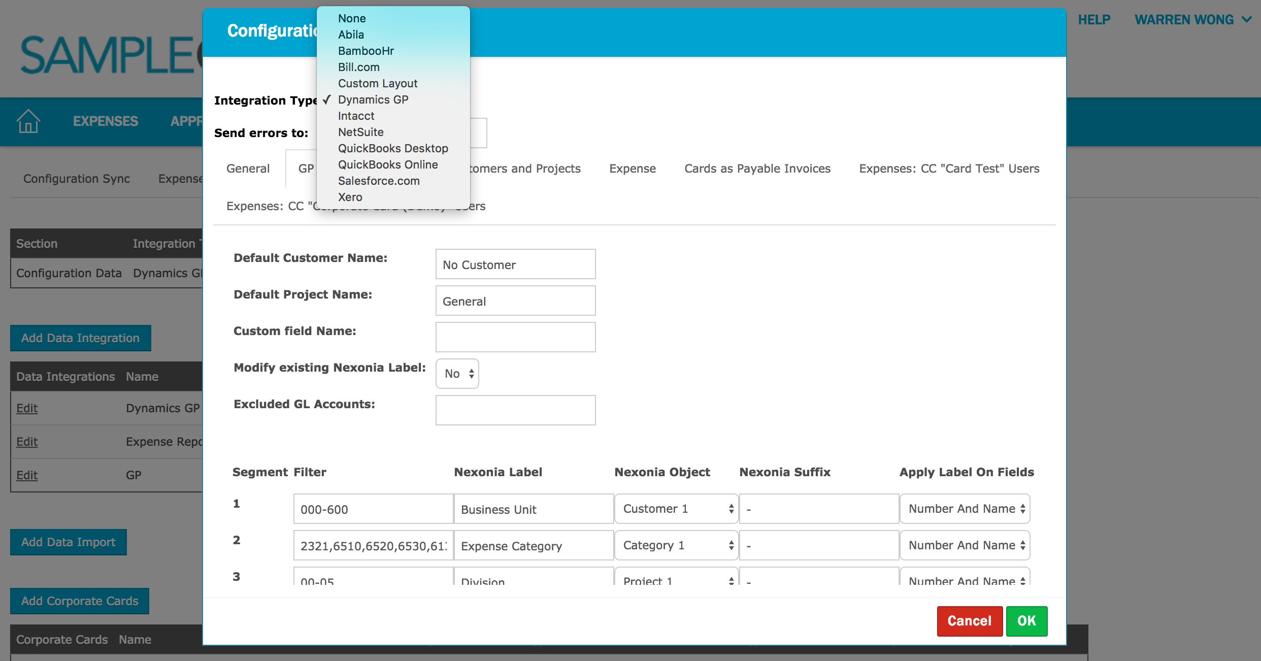
Task: Select NetSuite from the dropdown options
Action: [360, 132]
